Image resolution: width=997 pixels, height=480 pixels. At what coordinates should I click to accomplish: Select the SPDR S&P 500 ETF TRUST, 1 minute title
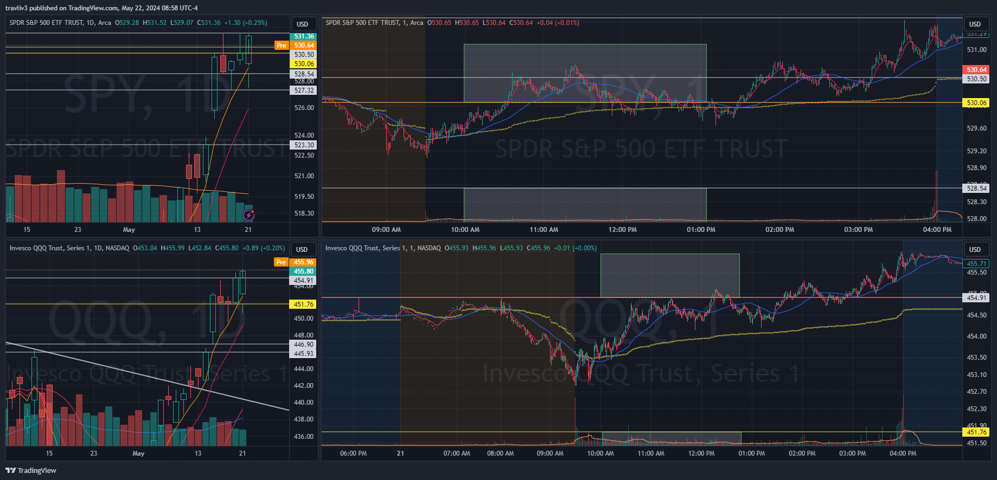(374, 23)
